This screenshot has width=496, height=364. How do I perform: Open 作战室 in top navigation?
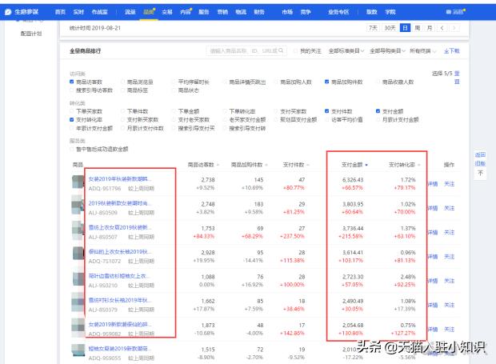[100, 12]
